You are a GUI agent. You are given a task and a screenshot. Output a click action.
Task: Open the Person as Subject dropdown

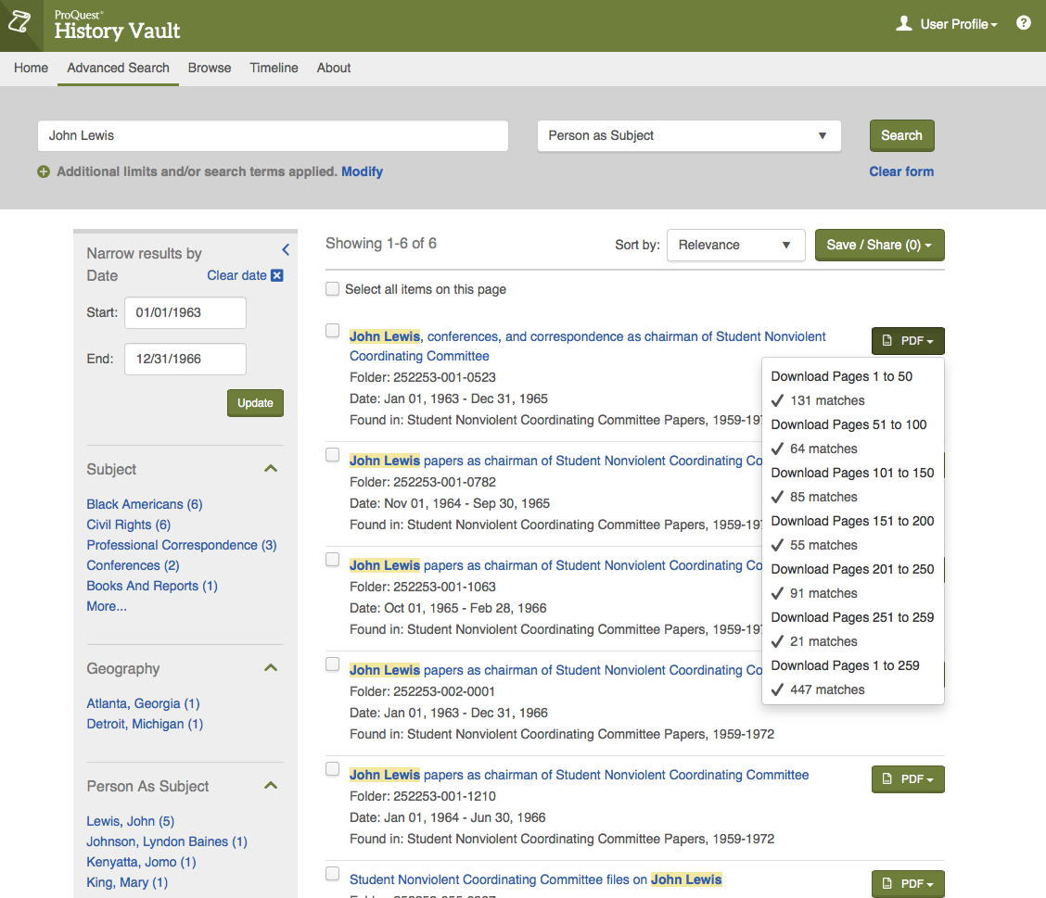(688, 135)
